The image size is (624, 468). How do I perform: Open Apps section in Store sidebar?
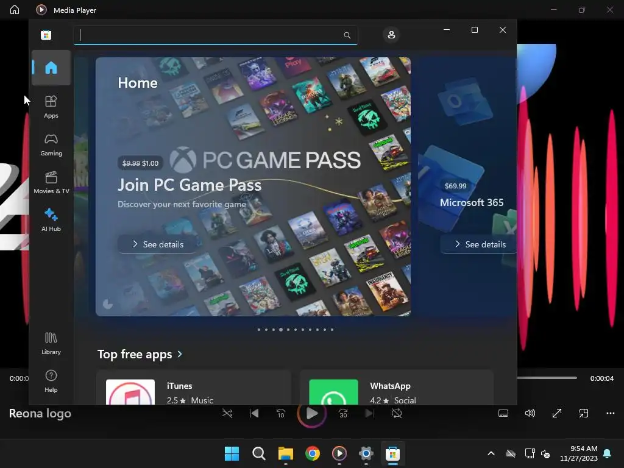tap(51, 107)
